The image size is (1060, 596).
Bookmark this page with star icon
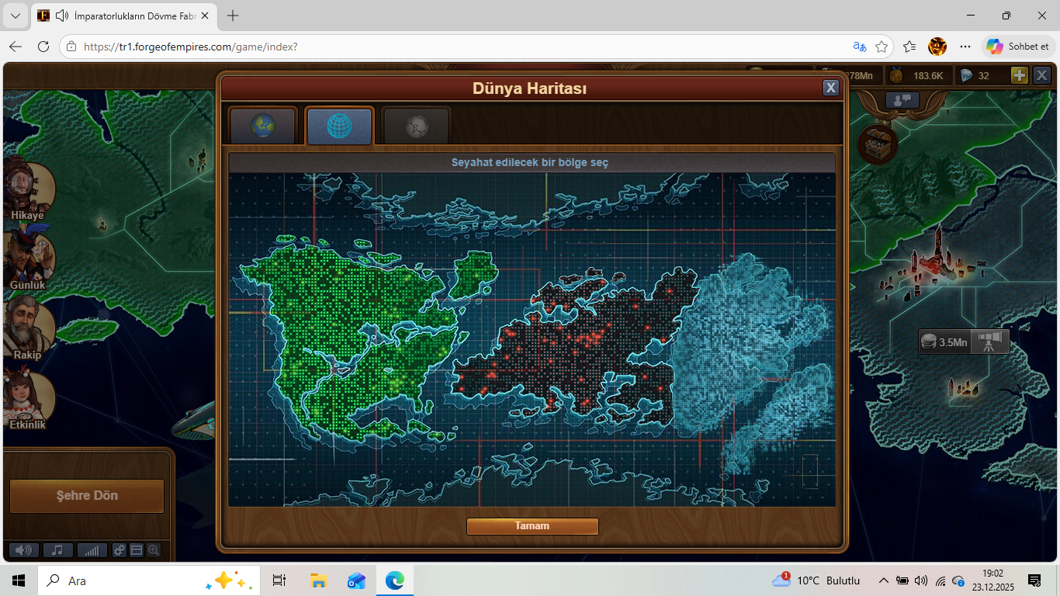pos(882,47)
